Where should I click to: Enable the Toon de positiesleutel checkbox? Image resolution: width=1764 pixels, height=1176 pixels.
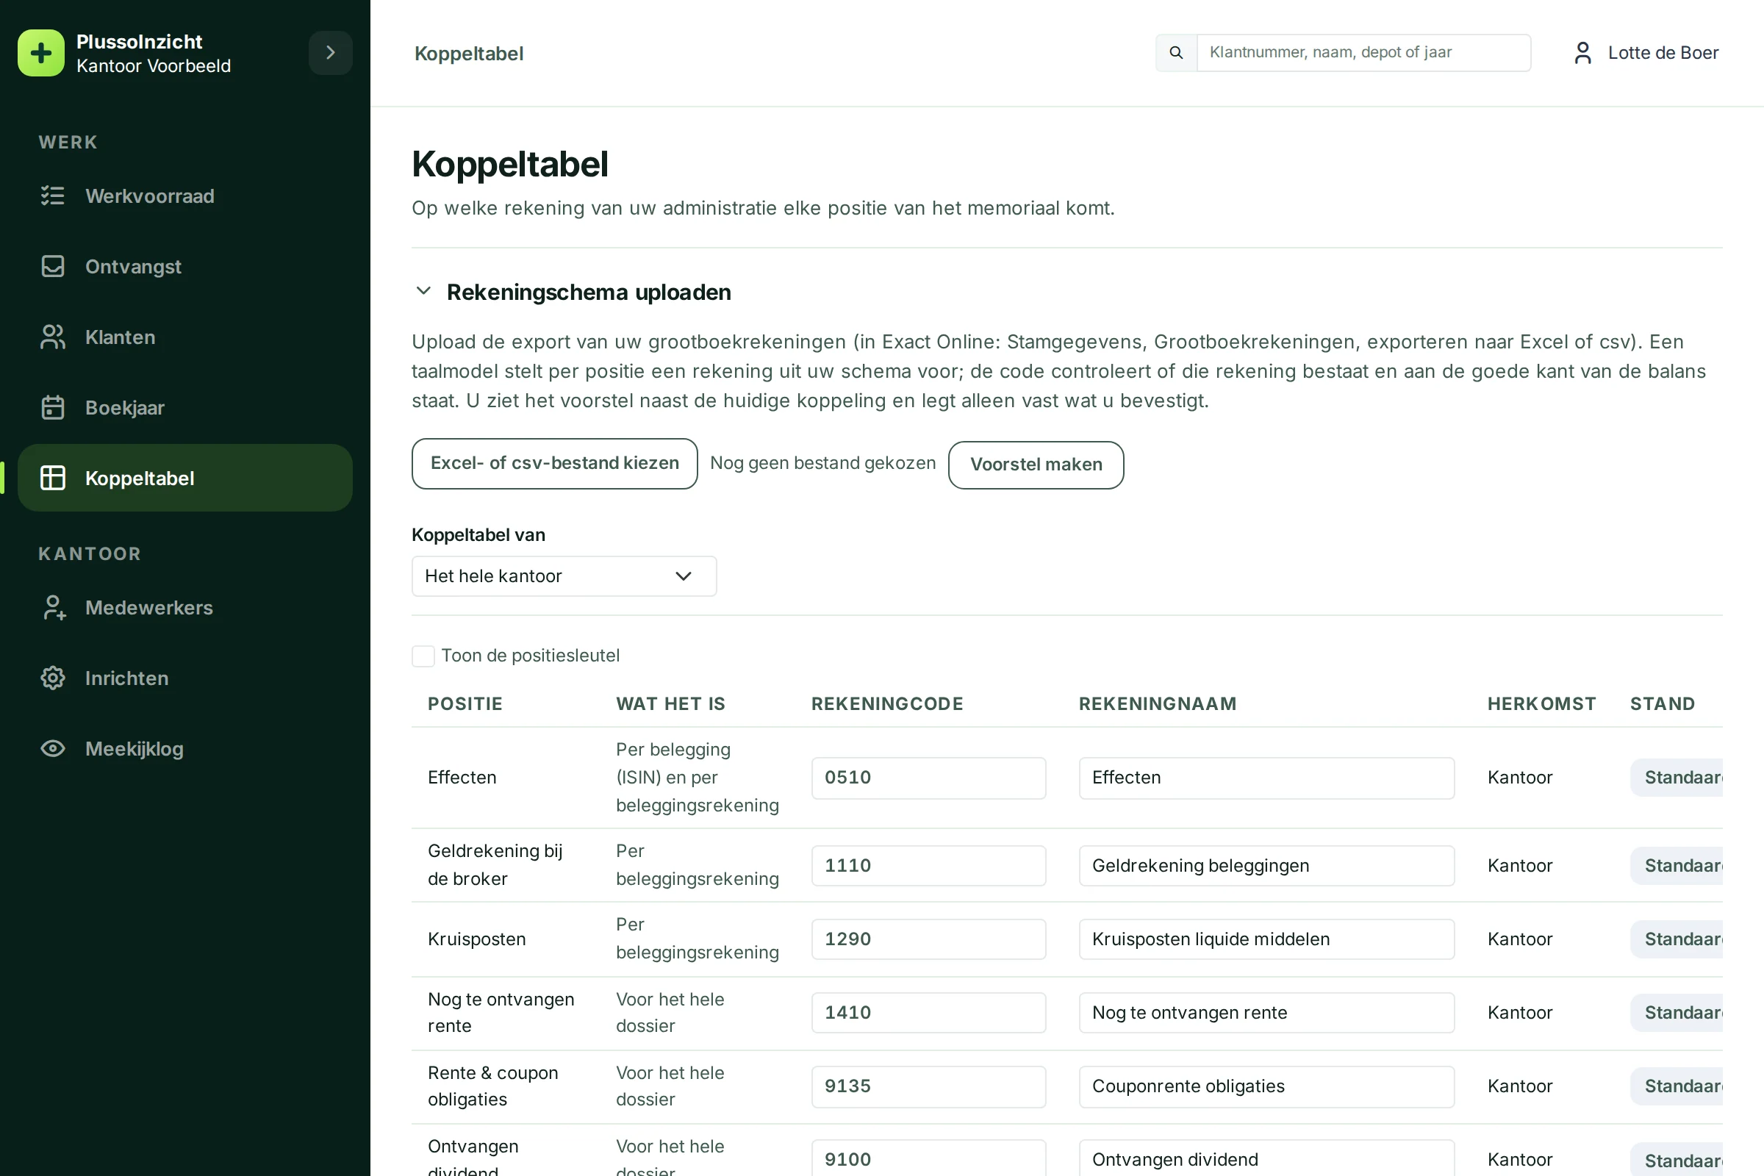pyautogui.click(x=423, y=656)
